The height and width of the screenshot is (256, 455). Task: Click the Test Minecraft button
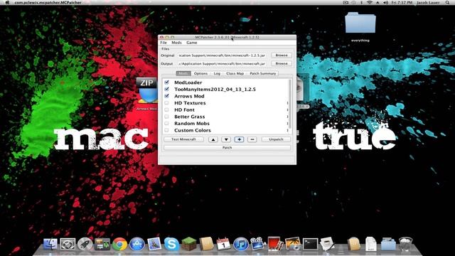pos(183,139)
